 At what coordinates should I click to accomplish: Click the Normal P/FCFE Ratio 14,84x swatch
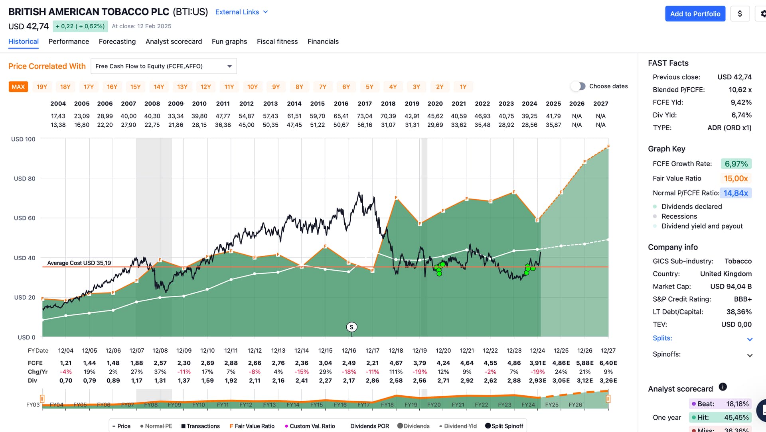736,193
